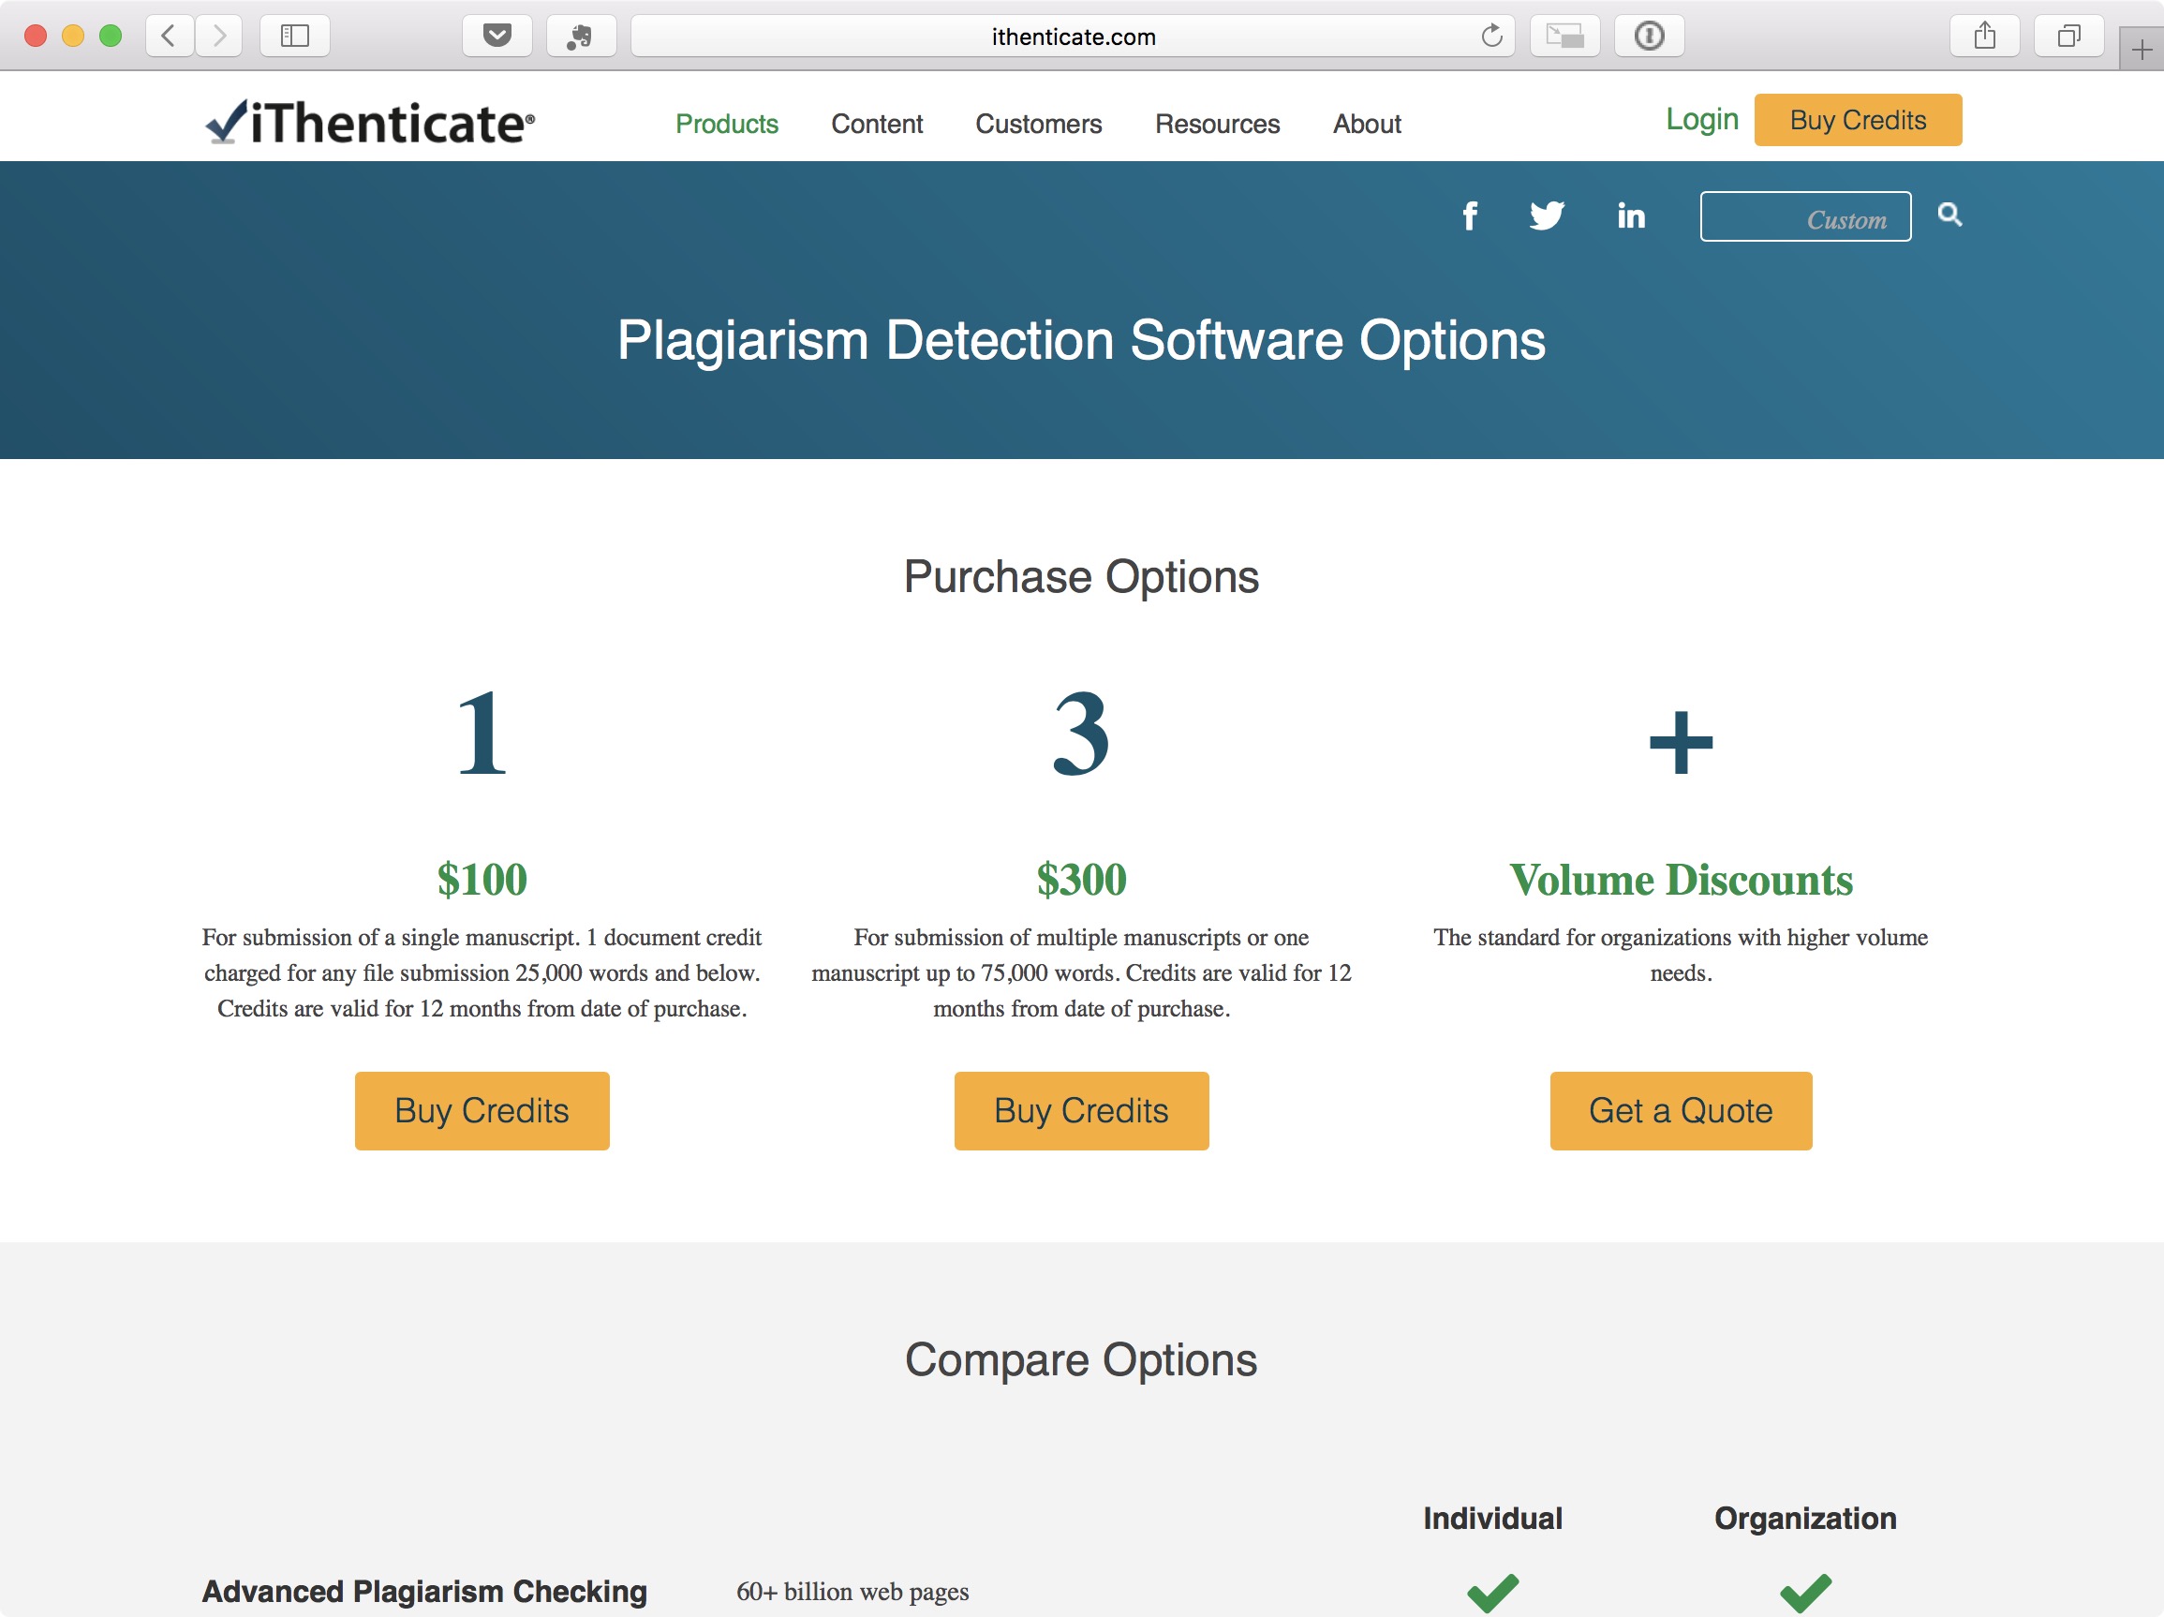Focus the ithenticate.com address bar

1073,37
